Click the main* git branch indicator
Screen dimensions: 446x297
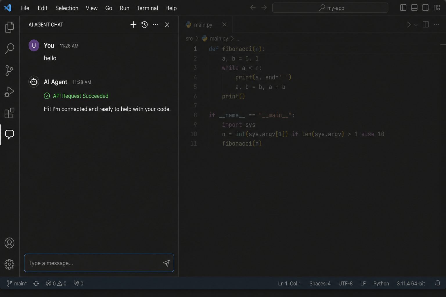point(17,283)
